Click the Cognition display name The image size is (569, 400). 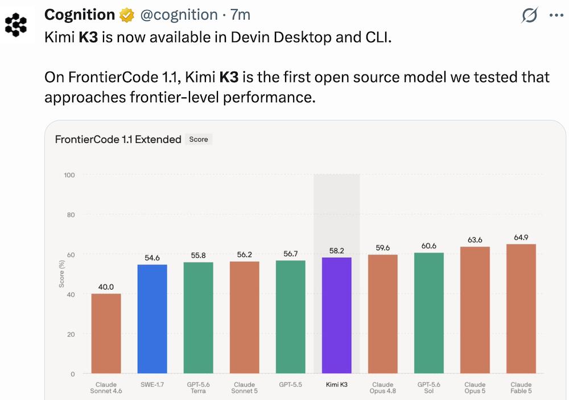pyautogui.click(x=80, y=15)
